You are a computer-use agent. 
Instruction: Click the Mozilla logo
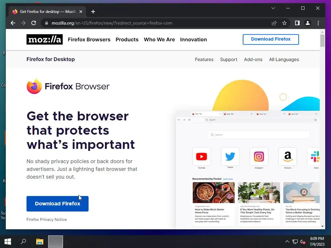coord(45,39)
